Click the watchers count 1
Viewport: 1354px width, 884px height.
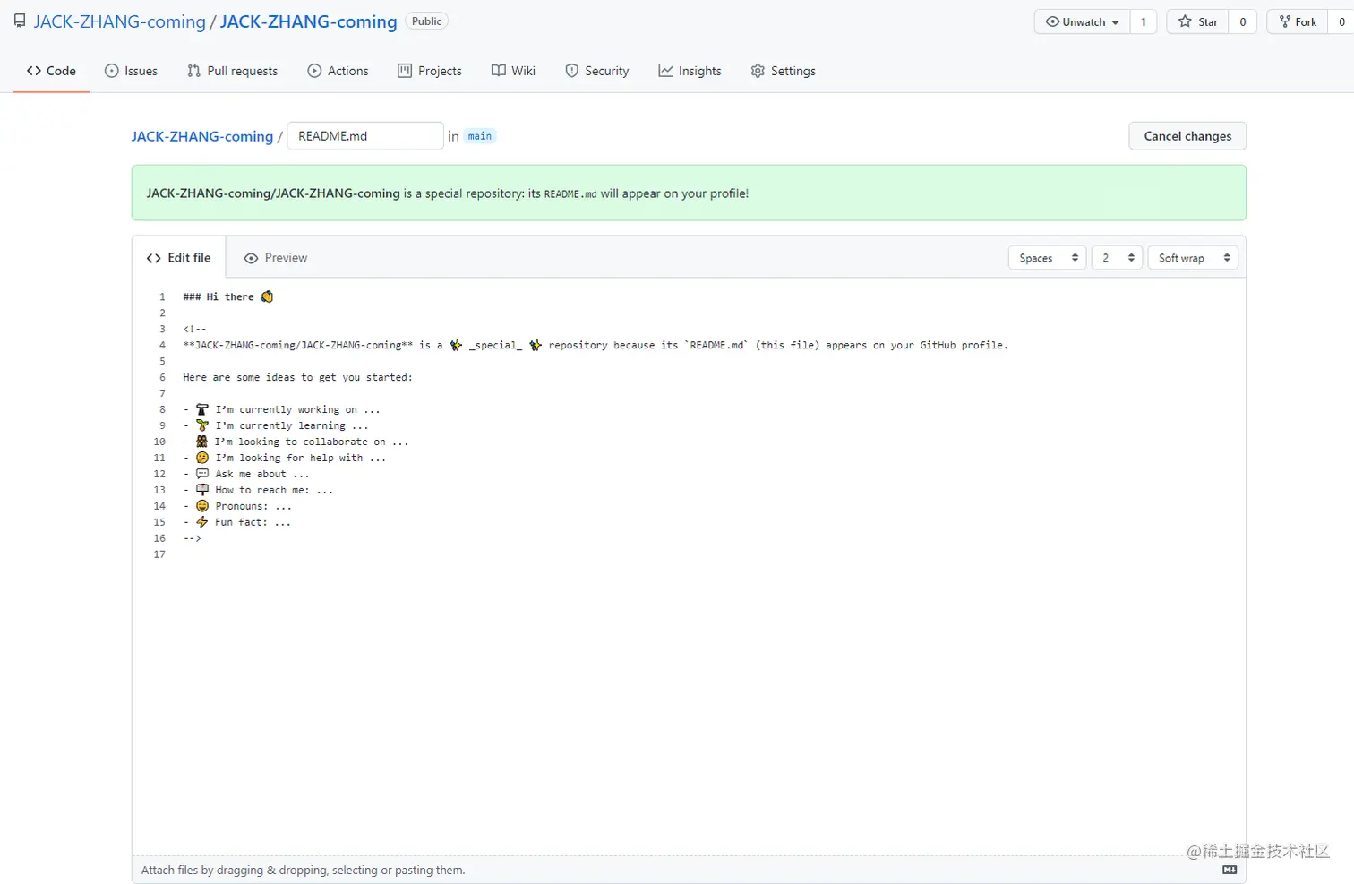(x=1144, y=21)
